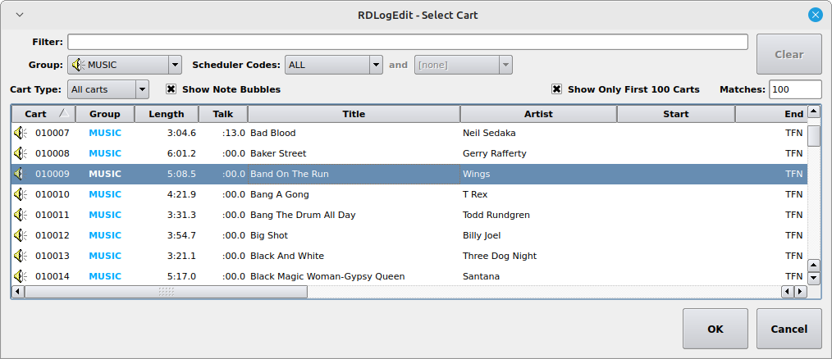Click speaker icon for Big Shot cart

(21, 235)
